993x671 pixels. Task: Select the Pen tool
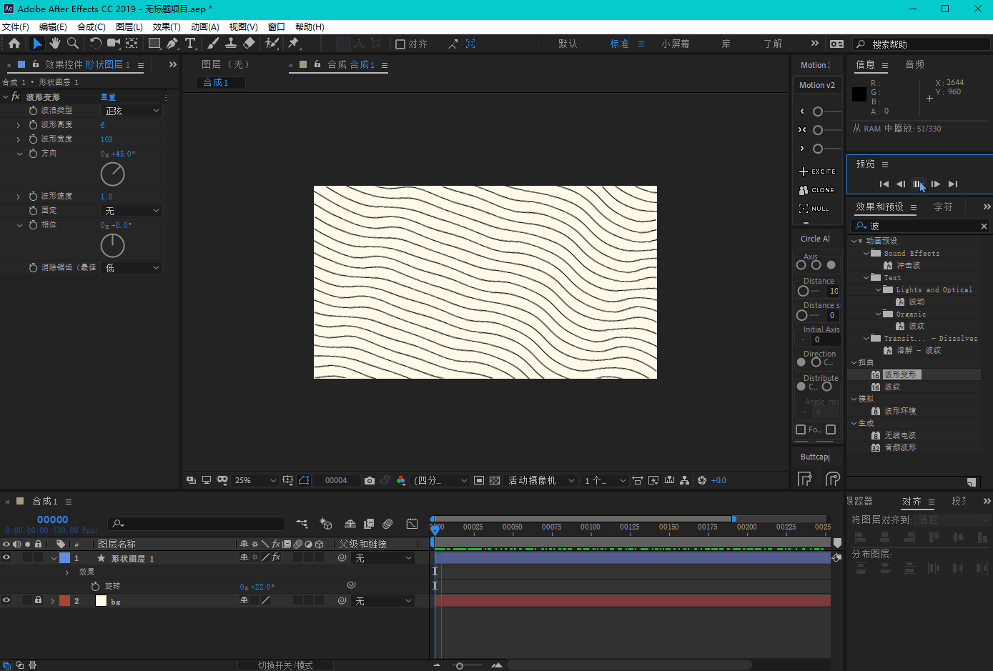172,44
